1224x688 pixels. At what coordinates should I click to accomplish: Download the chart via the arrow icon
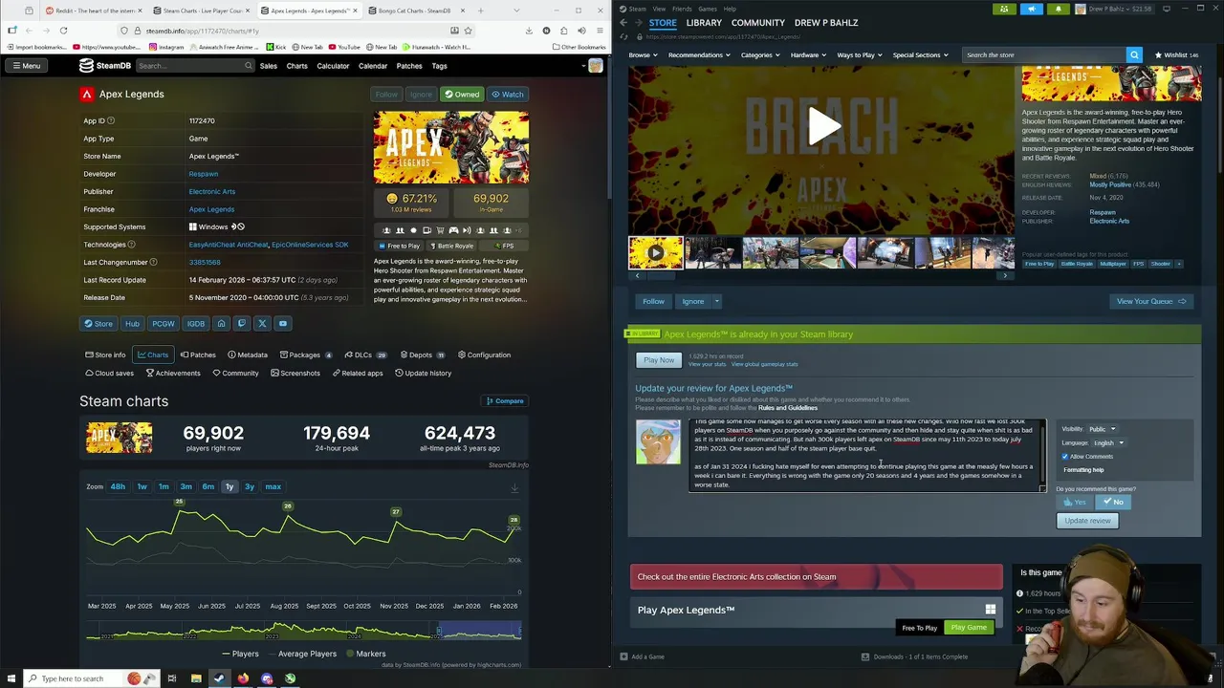[514, 487]
